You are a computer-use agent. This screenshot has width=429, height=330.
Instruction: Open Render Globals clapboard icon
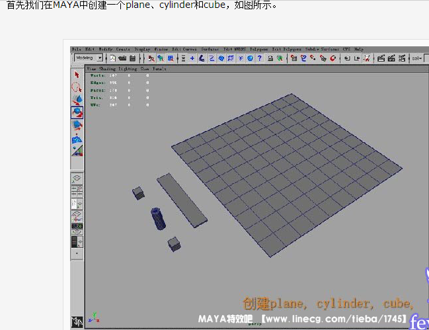[402, 58]
